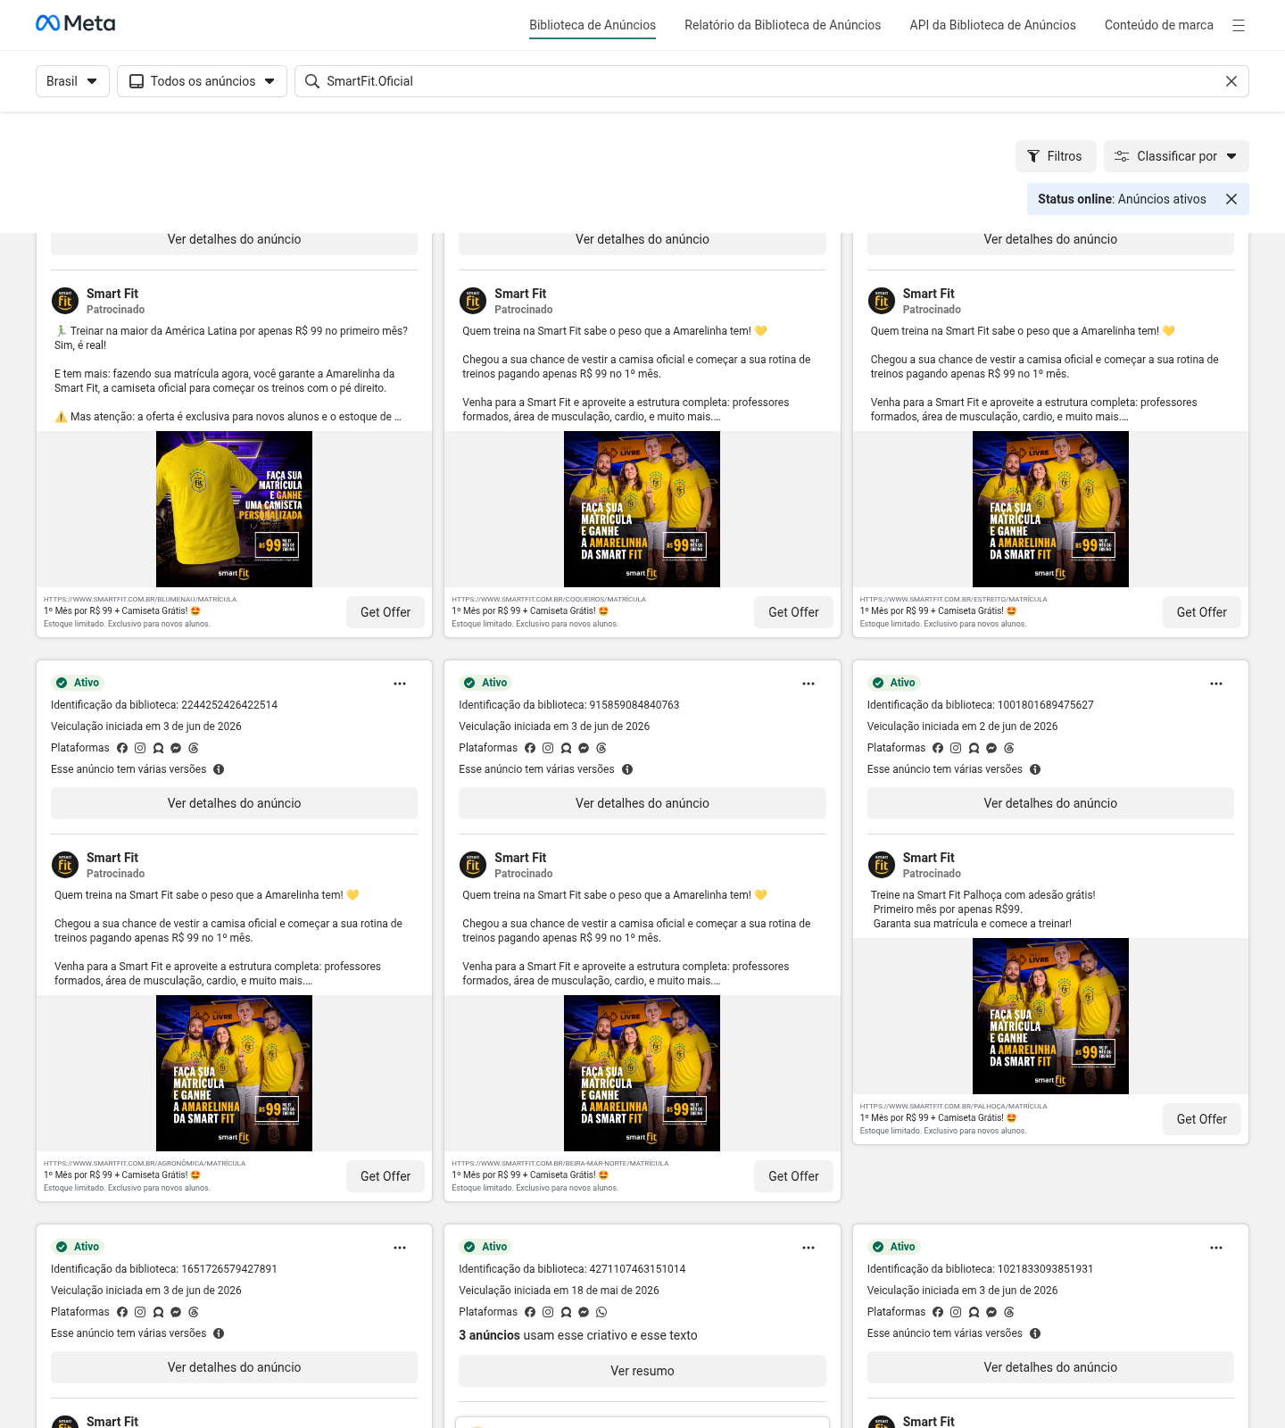Open three-dot menu for ad 4271107463151014
Viewport: 1285px width, 1428px height.
808,1248
